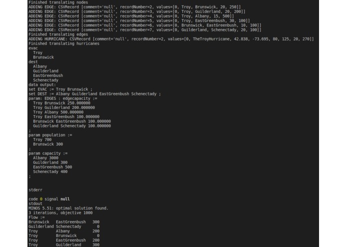Click the Brunswick EastGreenbush 300 flow row
The image size is (347, 247).
(x=64, y=222)
